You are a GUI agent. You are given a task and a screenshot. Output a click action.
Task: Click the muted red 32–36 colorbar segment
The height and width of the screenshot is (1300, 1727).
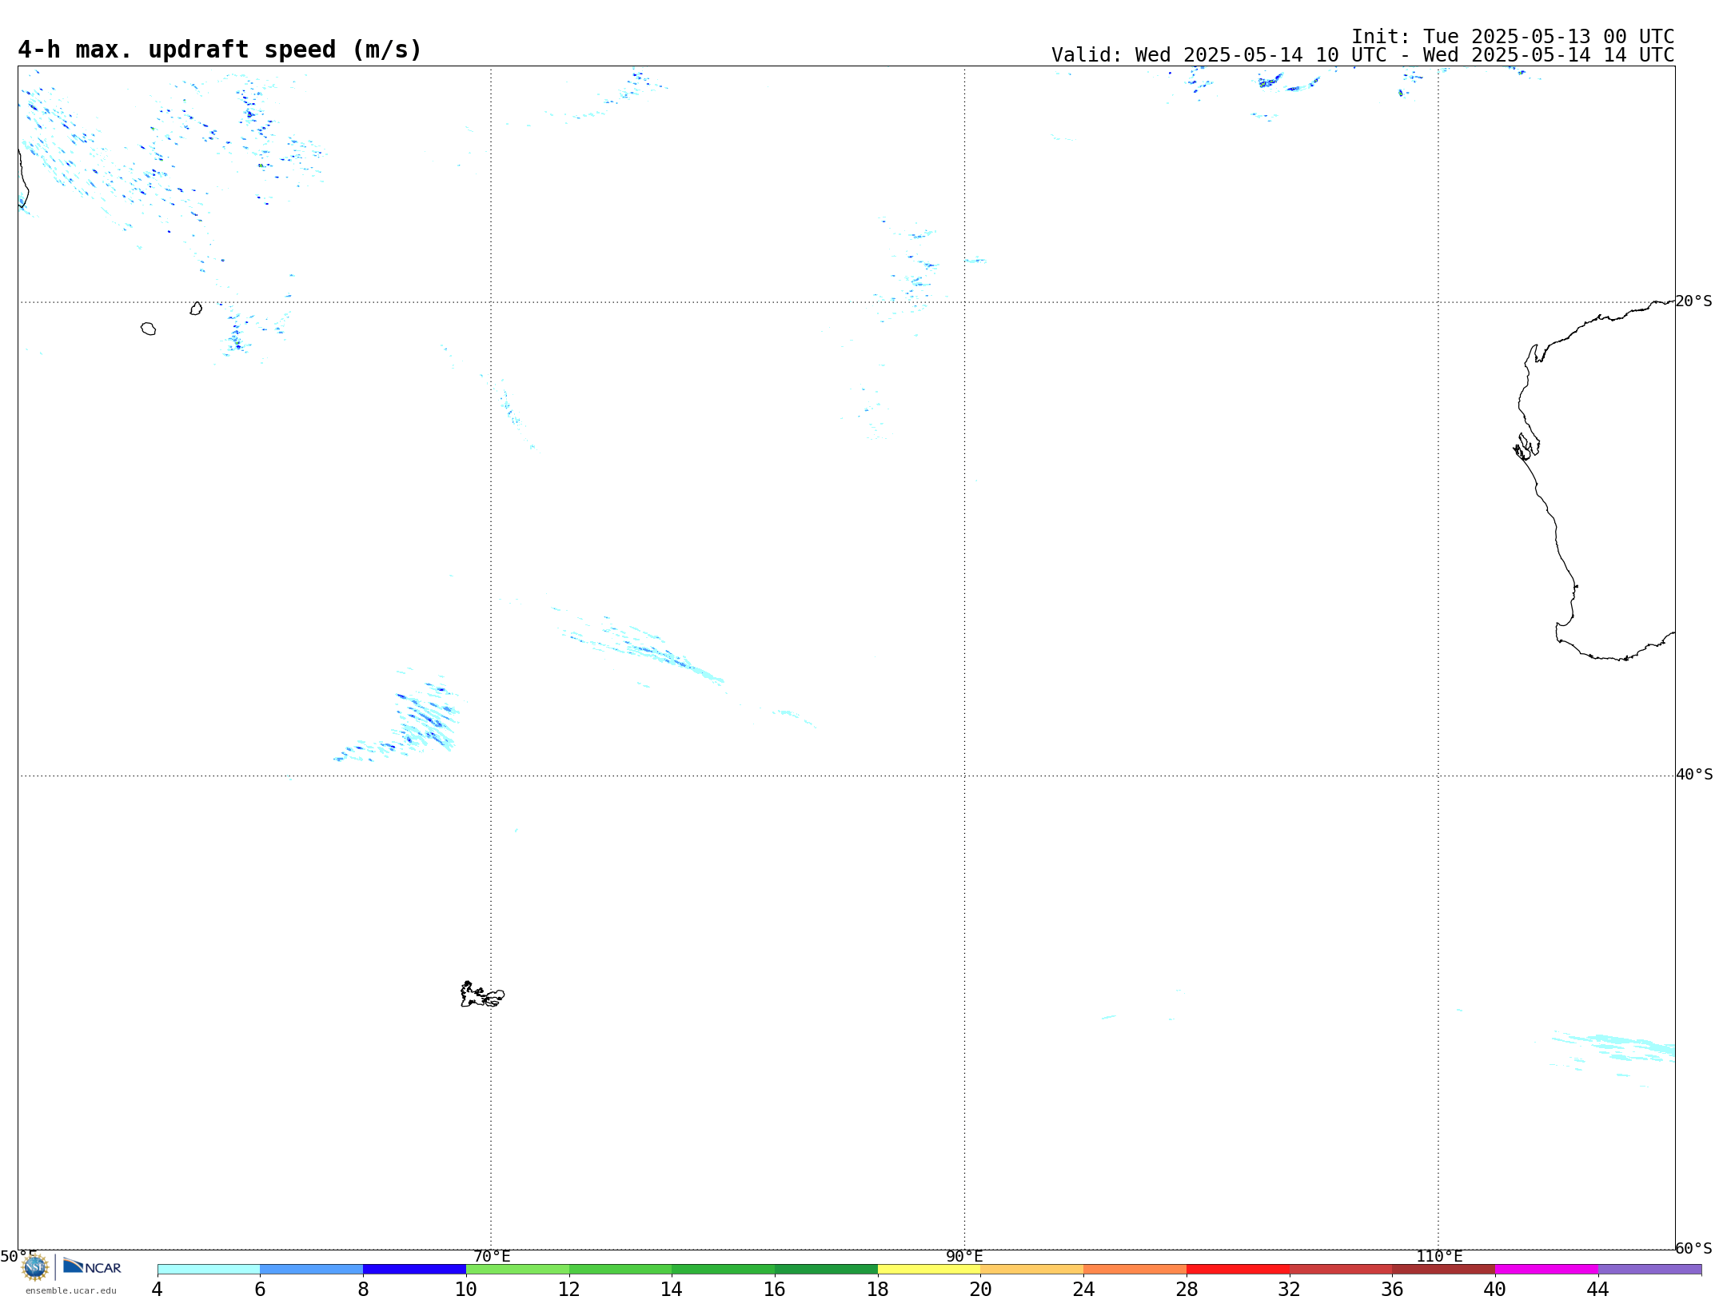pyautogui.click(x=1341, y=1269)
